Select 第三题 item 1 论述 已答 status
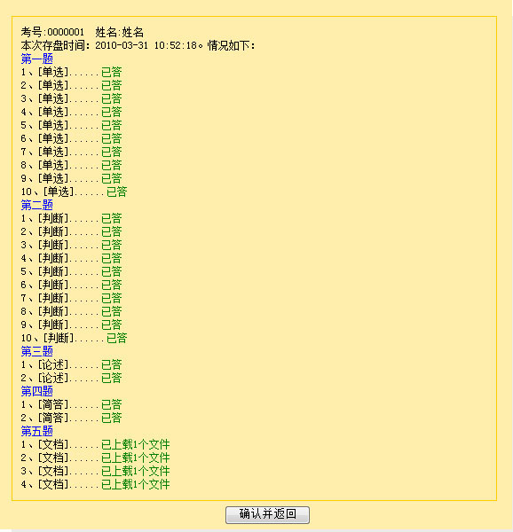Viewport: 513px width, 532px height. coord(111,364)
